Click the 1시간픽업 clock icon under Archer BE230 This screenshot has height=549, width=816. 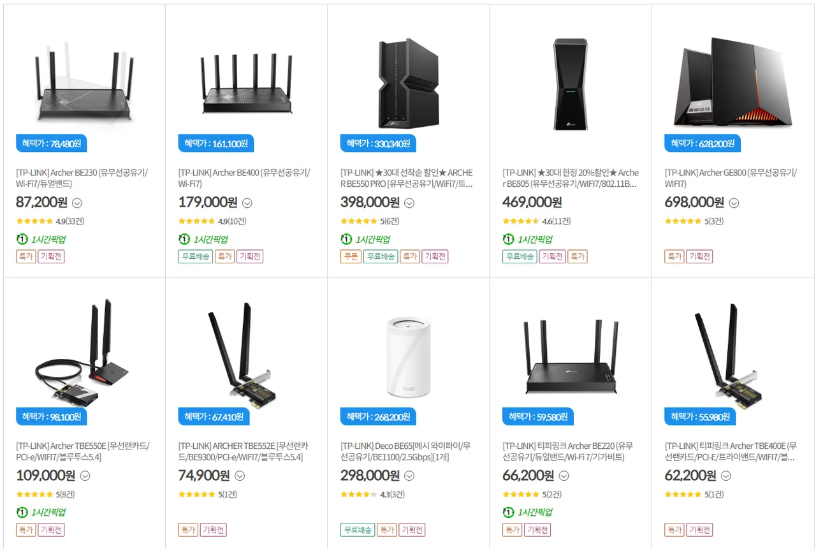pos(22,239)
